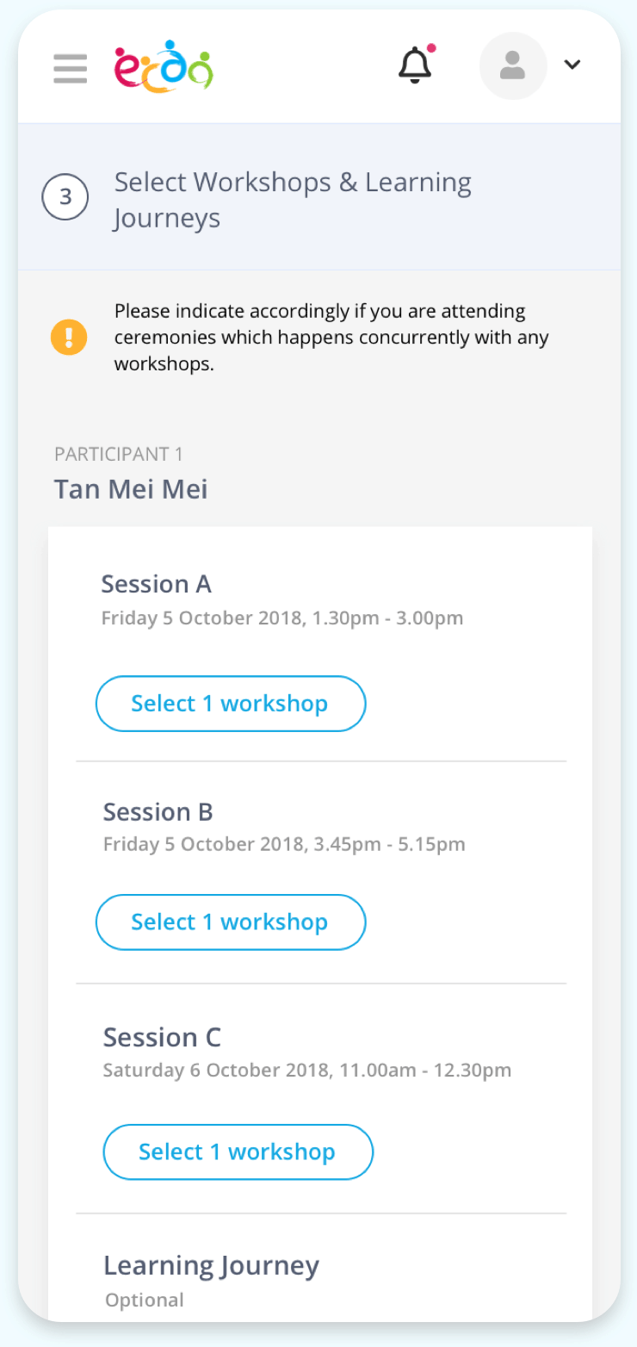Click the Select Workshops & Learning Journeys heading

click(293, 200)
